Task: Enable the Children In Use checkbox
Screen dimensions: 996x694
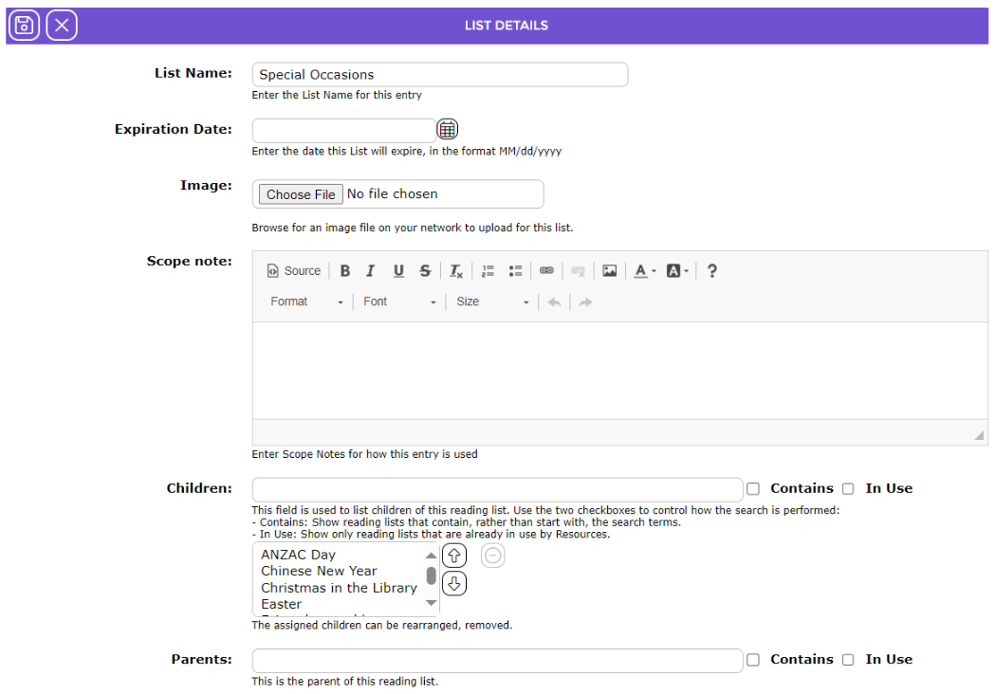Action: click(848, 489)
